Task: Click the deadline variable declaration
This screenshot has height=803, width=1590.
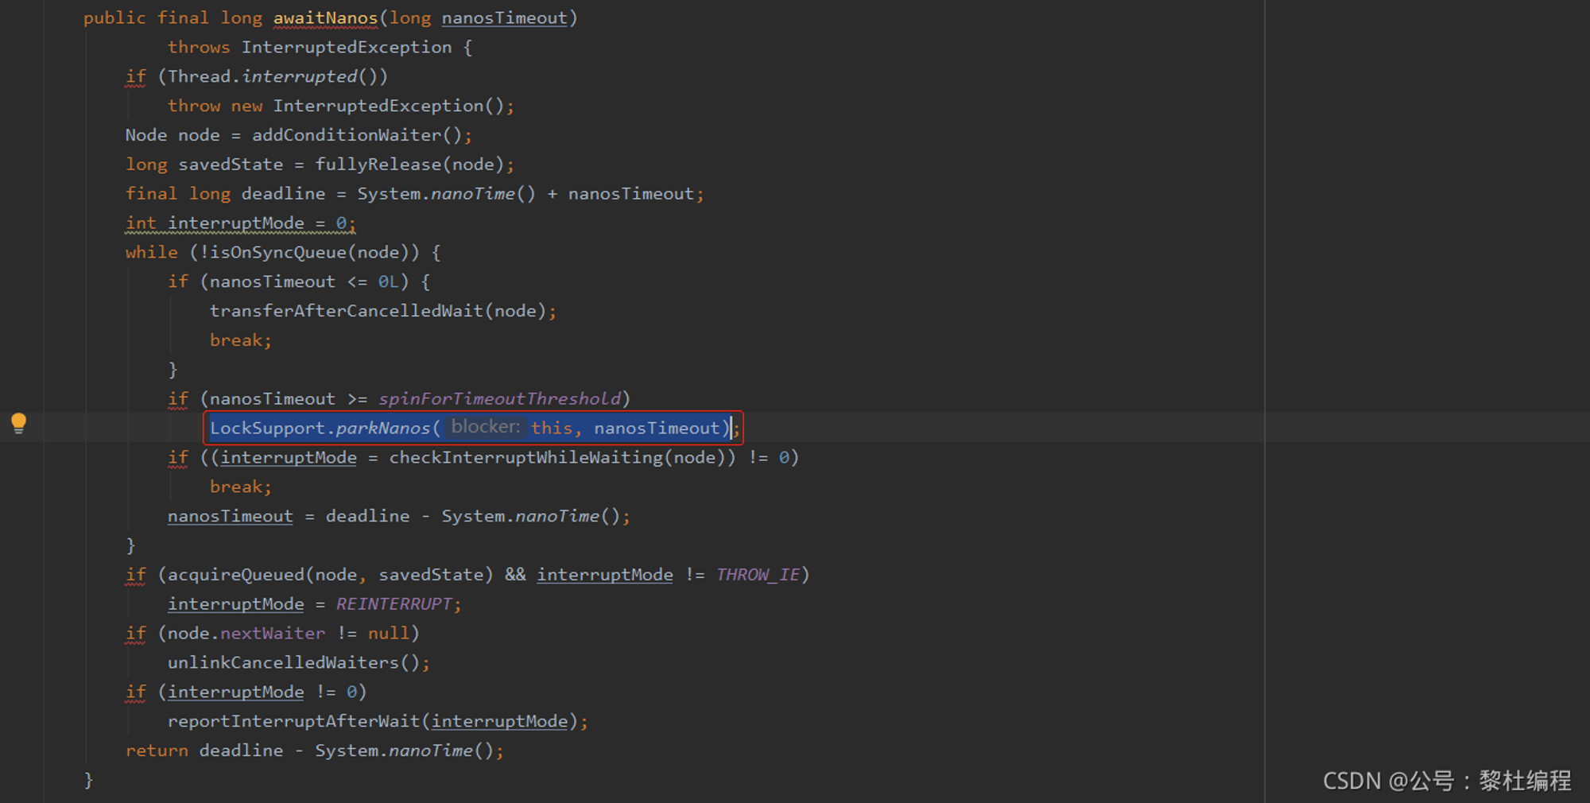Action: click(x=283, y=195)
